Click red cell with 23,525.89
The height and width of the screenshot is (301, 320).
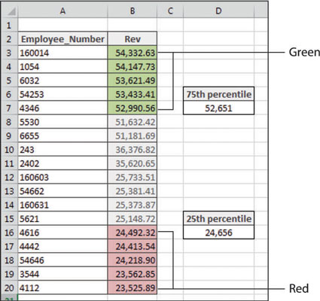point(133,288)
